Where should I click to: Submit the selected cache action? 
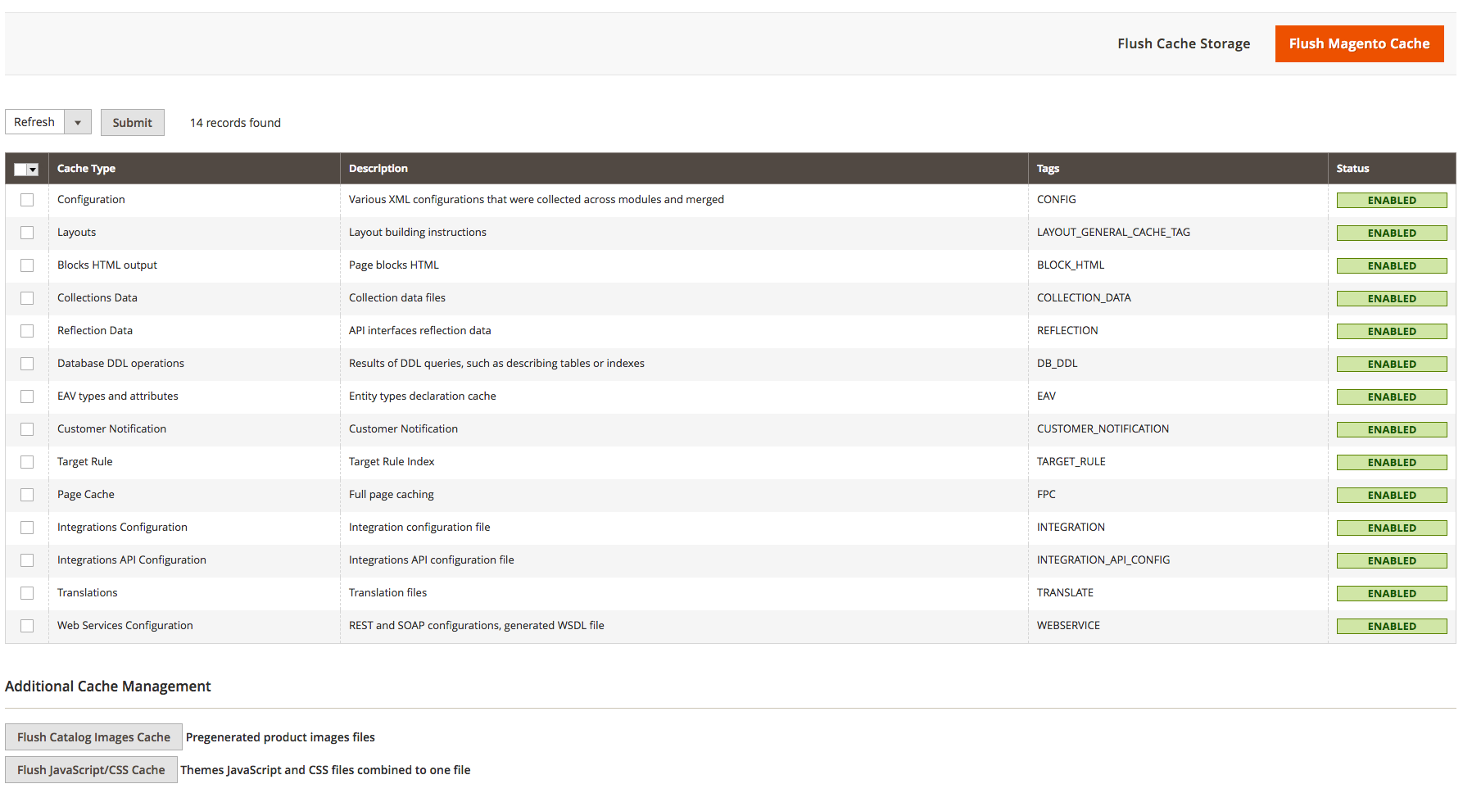click(x=133, y=122)
